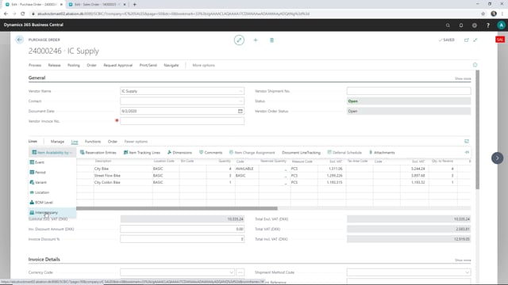The height and width of the screenshot is (285, 508).
Task: Choose Intercompany from the availability menu
Action: (52, 213)
